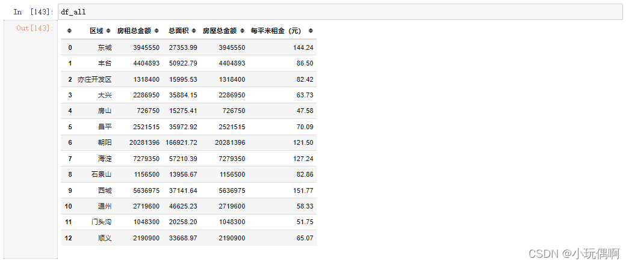Click total area value 33668.97
The width and height of the screenshot is (629, 265).
pyautogui.click(x=183, y=238)
